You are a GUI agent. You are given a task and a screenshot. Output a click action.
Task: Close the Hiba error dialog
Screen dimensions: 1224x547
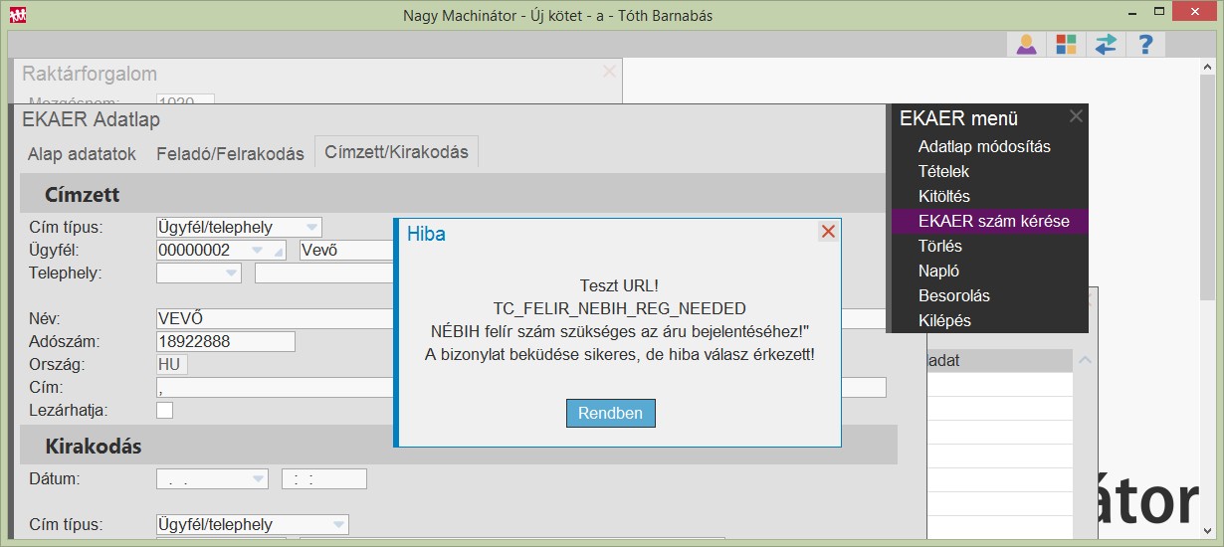click(x=828, y=232)
